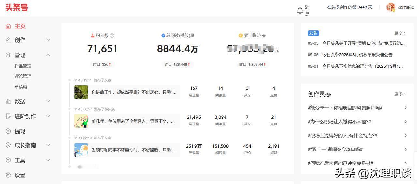Click the 消息 label by the bell
The image size is (417, 184).
[x=307, y=10]
